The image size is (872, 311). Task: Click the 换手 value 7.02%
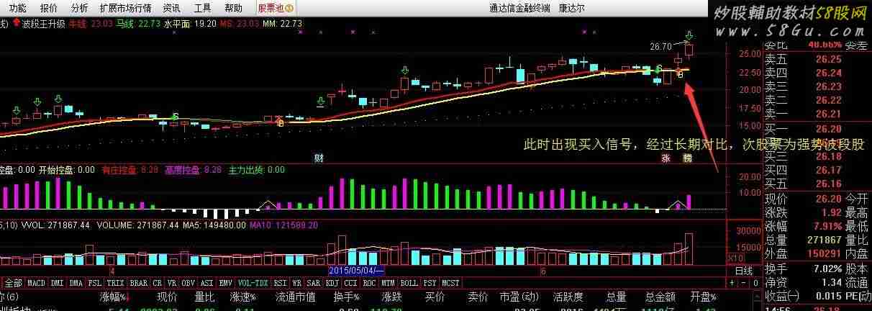click(x=827, y=268)
